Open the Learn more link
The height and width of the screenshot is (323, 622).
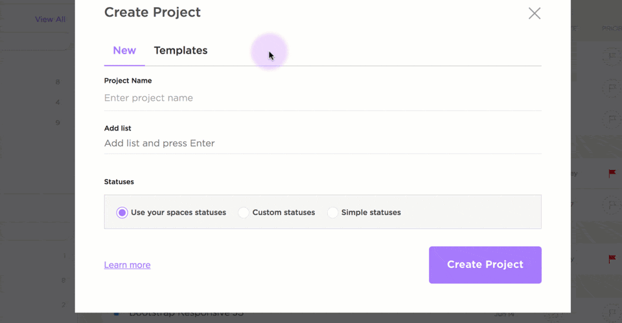click(127, 265)
